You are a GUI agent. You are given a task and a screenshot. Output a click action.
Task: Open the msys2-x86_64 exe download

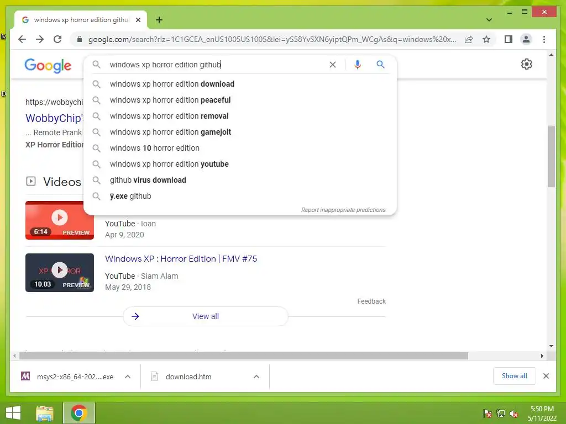69,377
